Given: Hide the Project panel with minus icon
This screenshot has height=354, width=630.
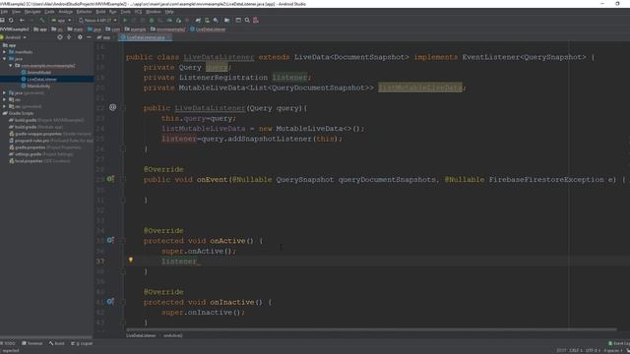Looking at the screenshot, I should [89, 37].
